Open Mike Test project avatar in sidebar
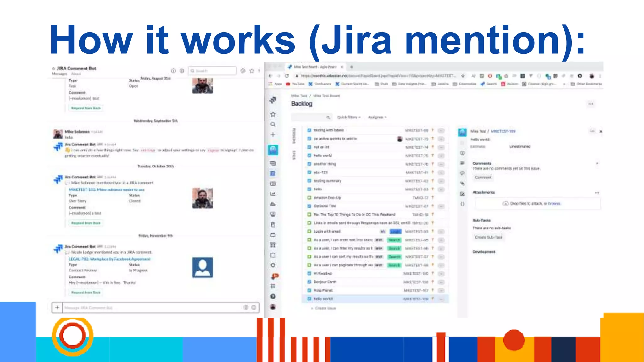Image resolution: width=644 pixels, height=362 pixels. pyautogui.click(x=273, y=150)
